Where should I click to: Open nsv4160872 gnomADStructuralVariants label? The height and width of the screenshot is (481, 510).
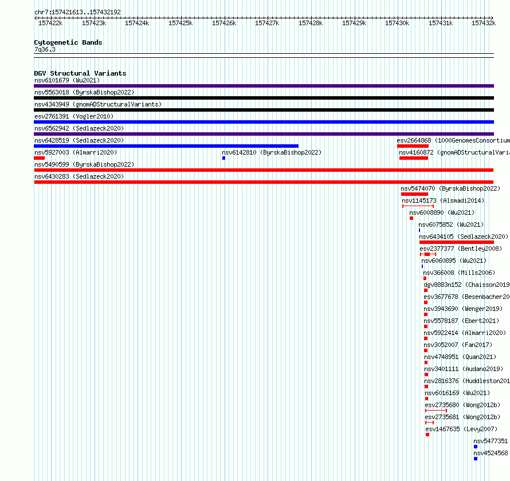click(x=454, y=152)
